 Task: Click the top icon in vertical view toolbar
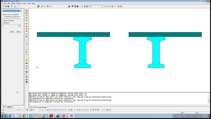[x=27, y=11]
